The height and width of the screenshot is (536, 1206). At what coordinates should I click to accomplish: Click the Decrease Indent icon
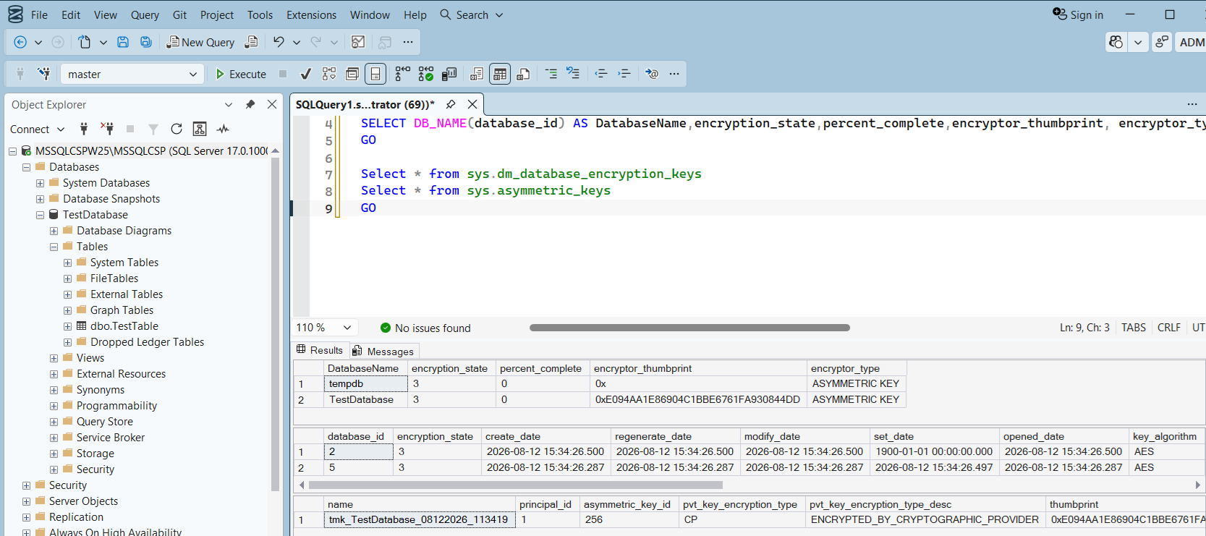(601, 74)
